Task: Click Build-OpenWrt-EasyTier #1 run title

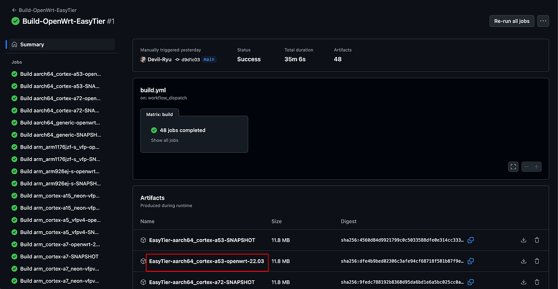Action: (x=68, y=22)
